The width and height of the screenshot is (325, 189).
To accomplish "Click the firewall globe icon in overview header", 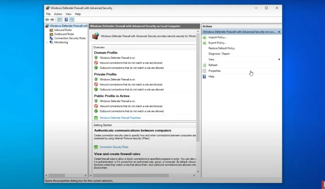I will click(96, 36).
